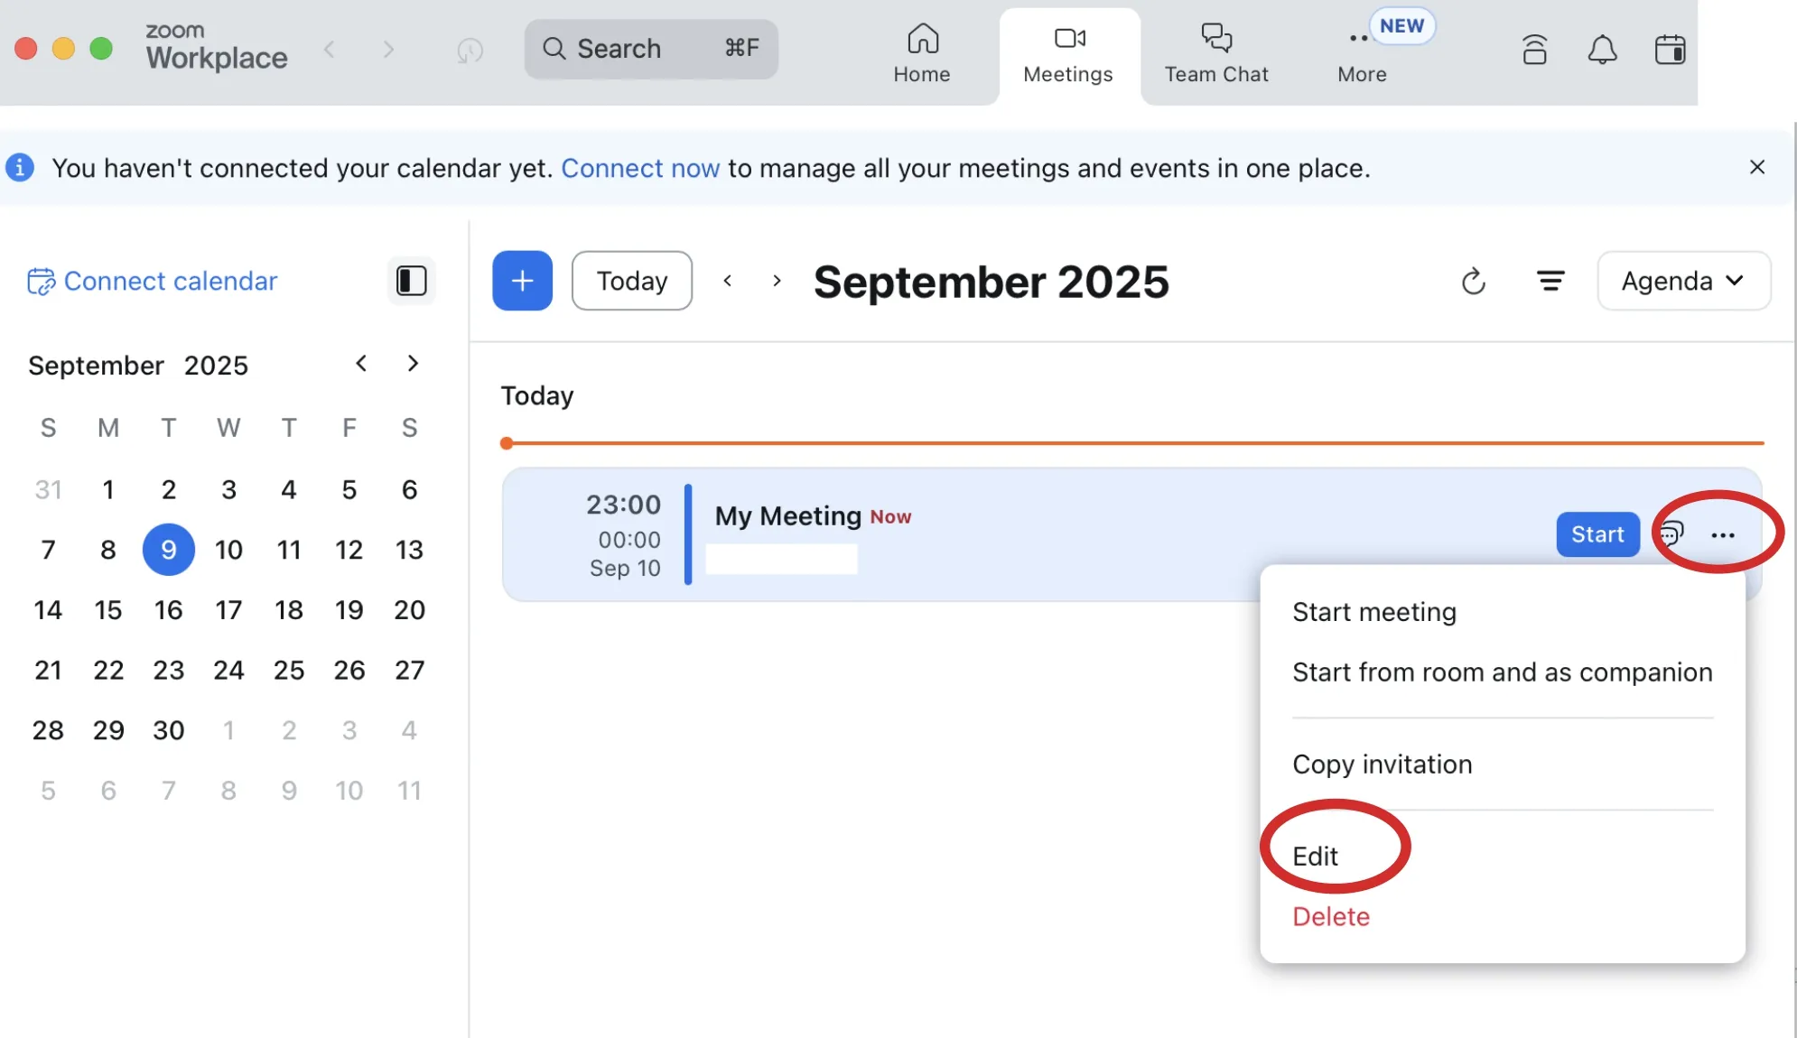Expand the Agenda view dropdown
This screenshot has width=1797, height=1038.
point(1683,282)
